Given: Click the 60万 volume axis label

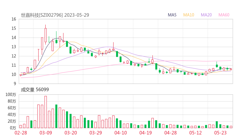Looking at the screenshot, I should point(12,108).
